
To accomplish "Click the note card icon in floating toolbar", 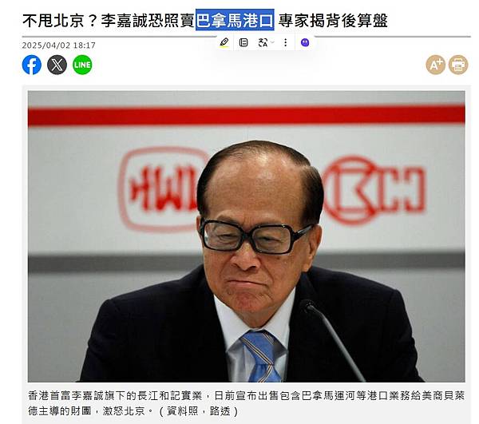I will coord(243,42).
